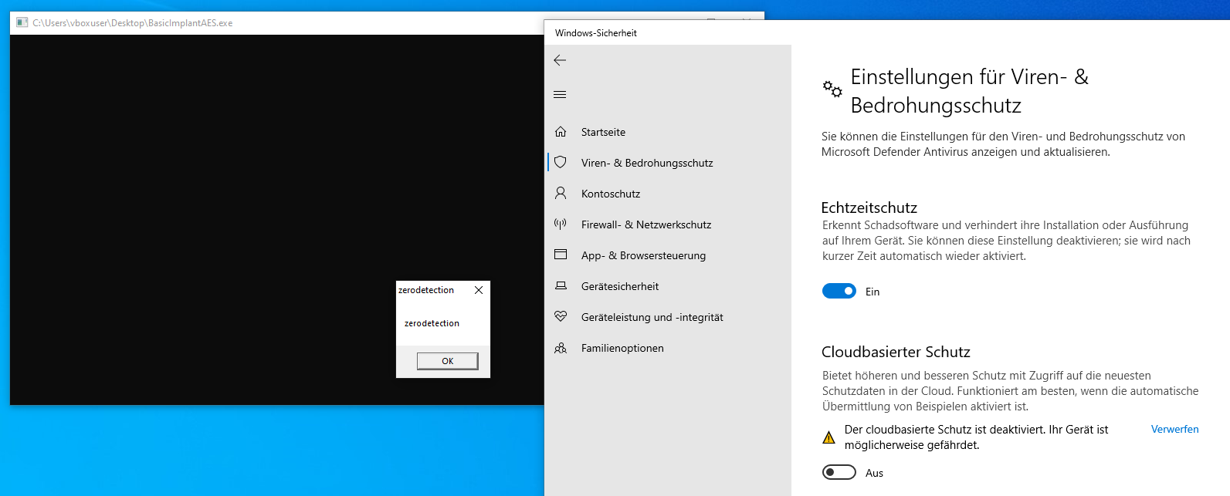Click the Echtzeitschutz heading

(869, 208)
